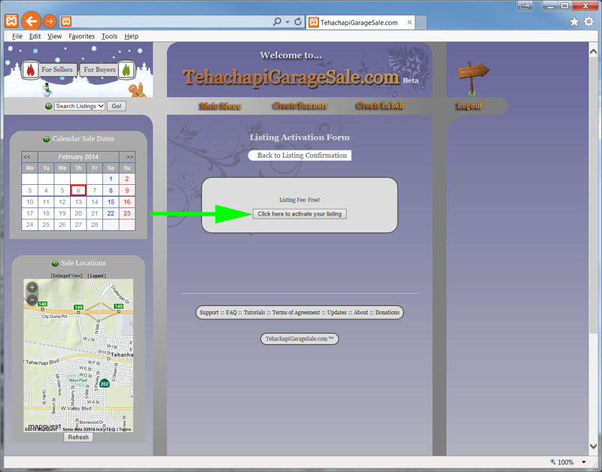Open the Tools menu
Screen dimensions: 602x472
(x=109, y=36)
